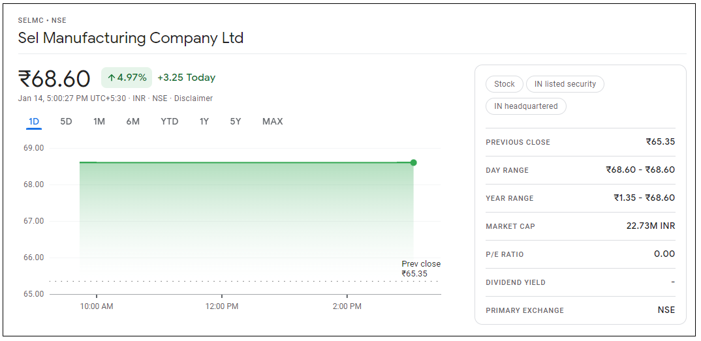Click the green endpoint dot on chart
The width and height of the screenshot is (701, 341).
click(413, 162)
